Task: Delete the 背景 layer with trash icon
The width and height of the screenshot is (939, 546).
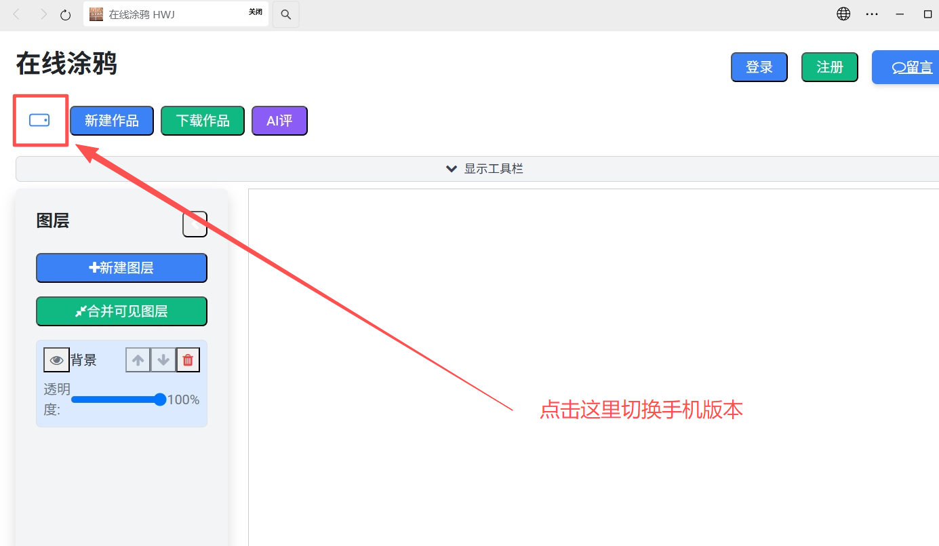Action: [188, 359]
